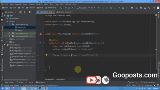Image resolution: width=160 pixels, height=90 pixels.
Task: Open the SDK Manager icon
Action: click(x=149, y=8)
